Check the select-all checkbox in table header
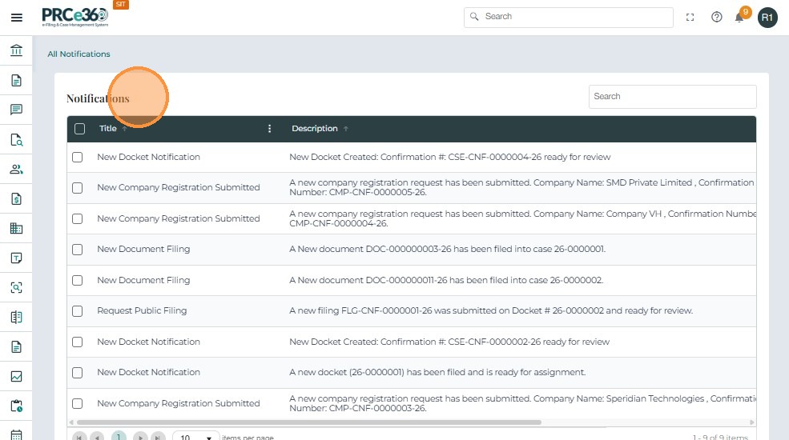This screenshot has height=440, width=789. [x=79, y=129]
